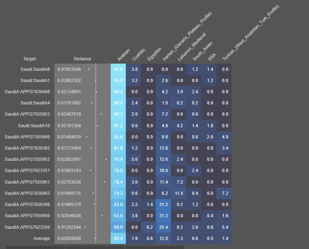Select the Saudi:SaudiA10 target label
Viewport: 309px width, 249px height.
coord(34,126)
